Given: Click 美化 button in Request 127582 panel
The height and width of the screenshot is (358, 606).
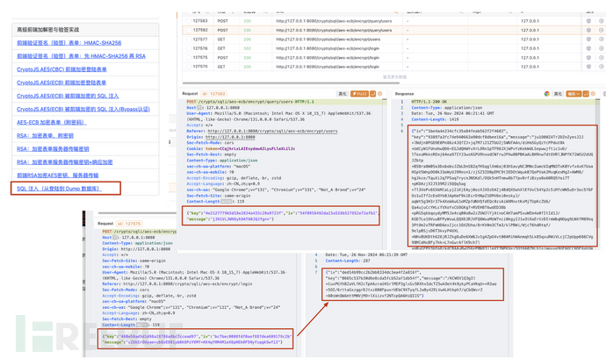Looking at the screenshot, I should click(343, 94).
